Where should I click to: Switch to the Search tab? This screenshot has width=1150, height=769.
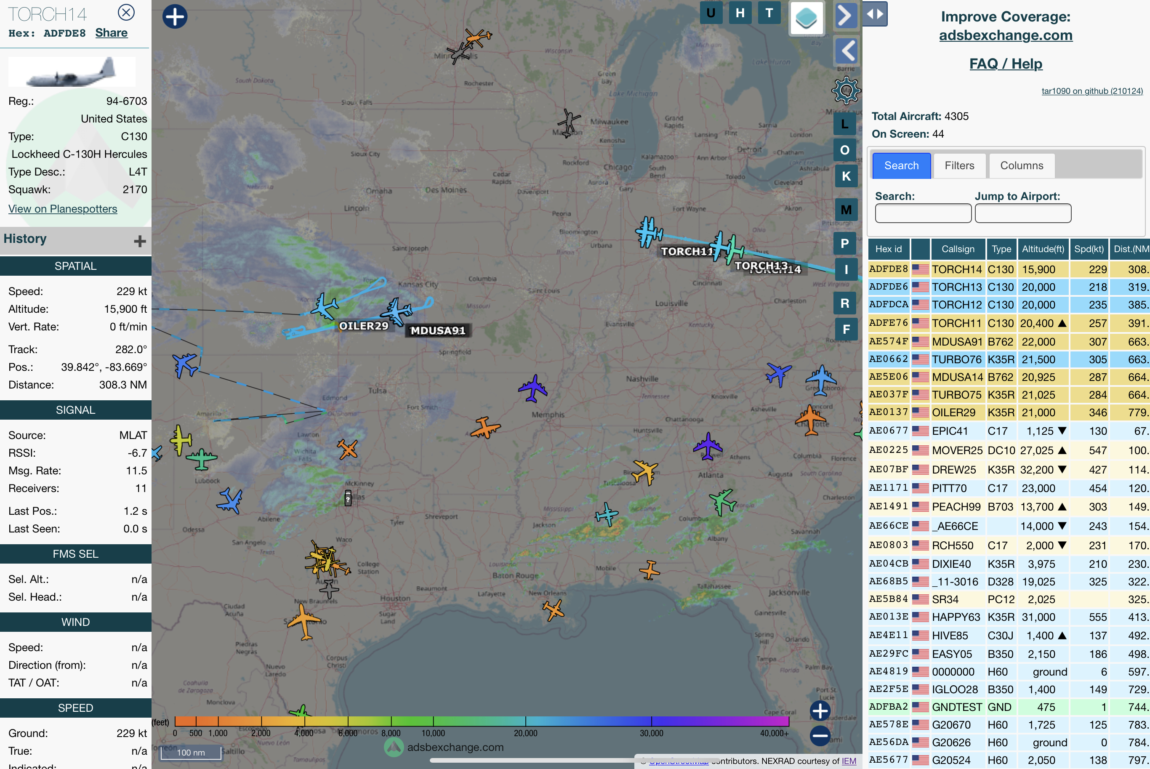pos(901,166)
